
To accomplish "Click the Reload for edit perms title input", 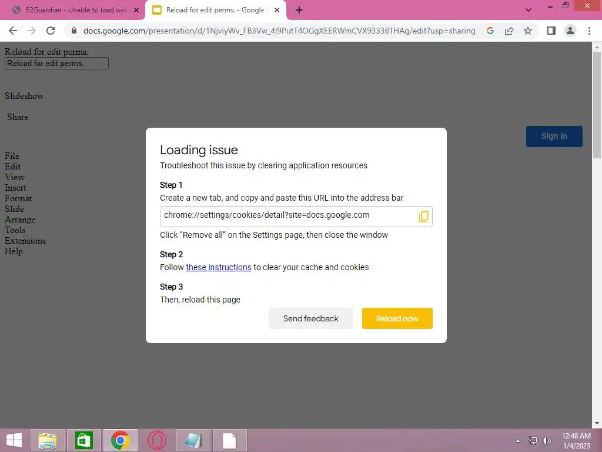I will (x=56, y=64).
